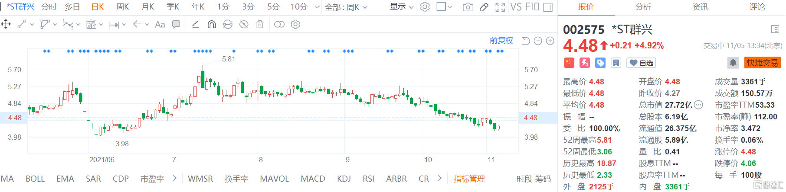Toggle the right side panel layout
The height and width of the screenshot is (192, 786).
tap(548, 7)
